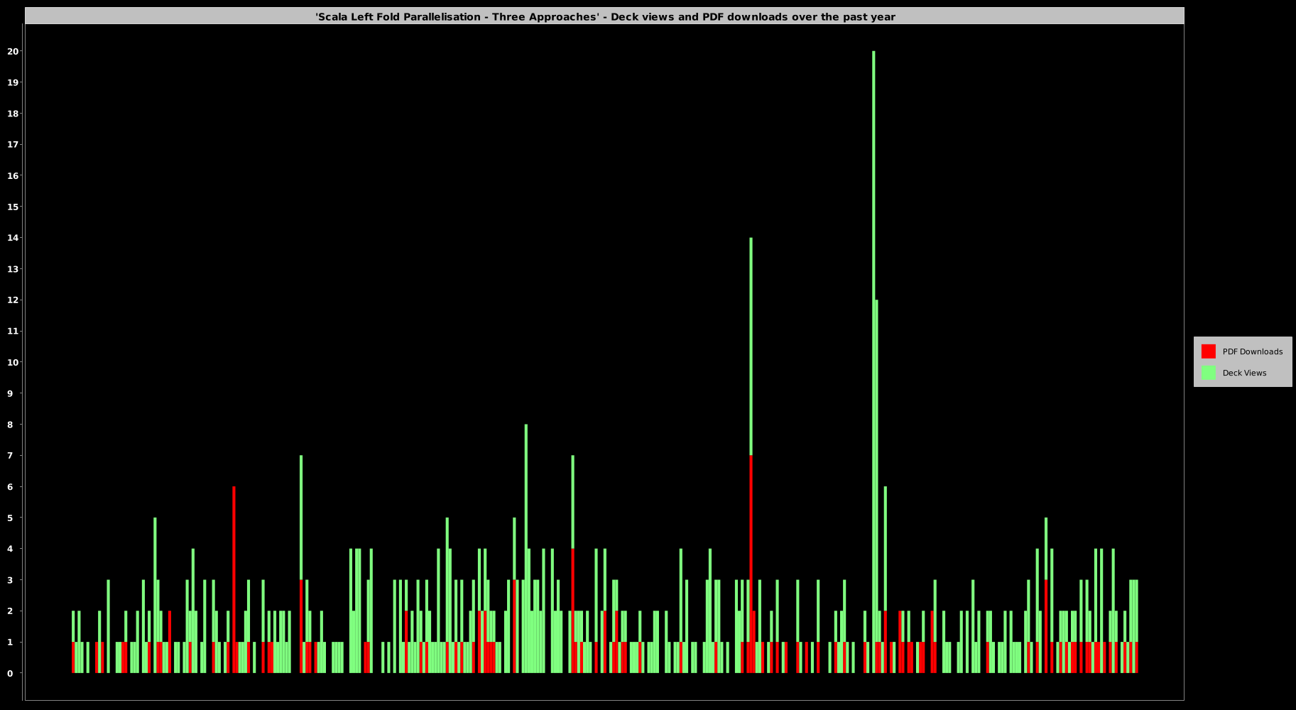
Task: Click the y-axis label 17
Action: click(x=12, y=145)
